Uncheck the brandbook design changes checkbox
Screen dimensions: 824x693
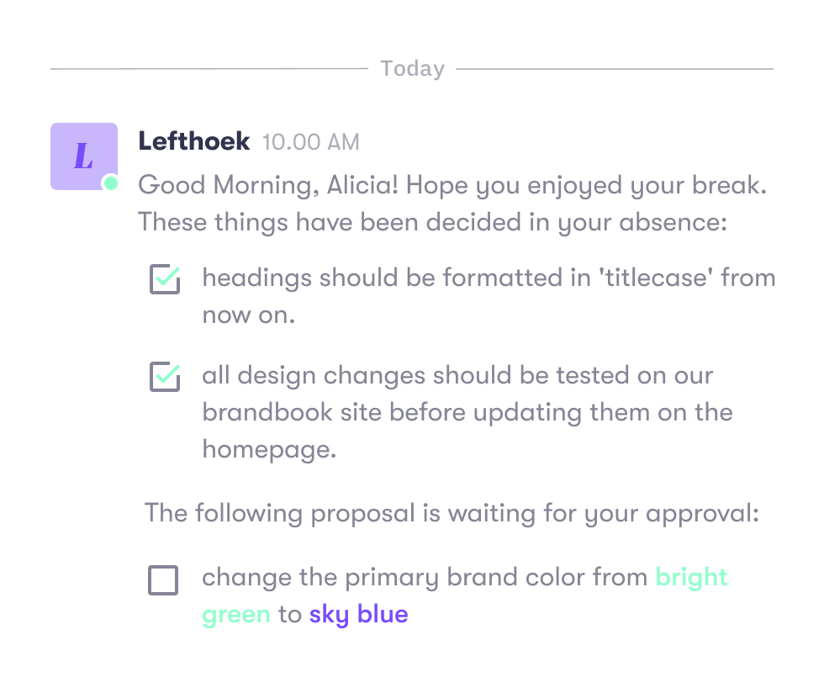click(165, 377)
